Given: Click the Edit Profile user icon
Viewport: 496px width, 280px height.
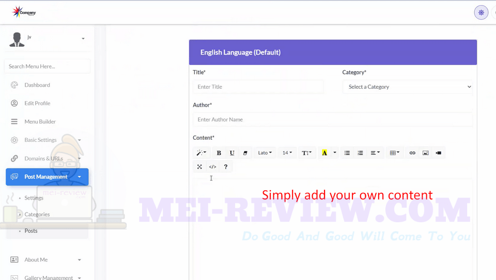Looking at the screenshot, I should point(14,103).
